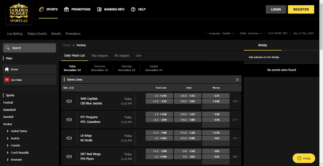Viewport: 323px width, 166px height.
Task: Bet Kings moneyline +130
Action: (x=216, y=133)
